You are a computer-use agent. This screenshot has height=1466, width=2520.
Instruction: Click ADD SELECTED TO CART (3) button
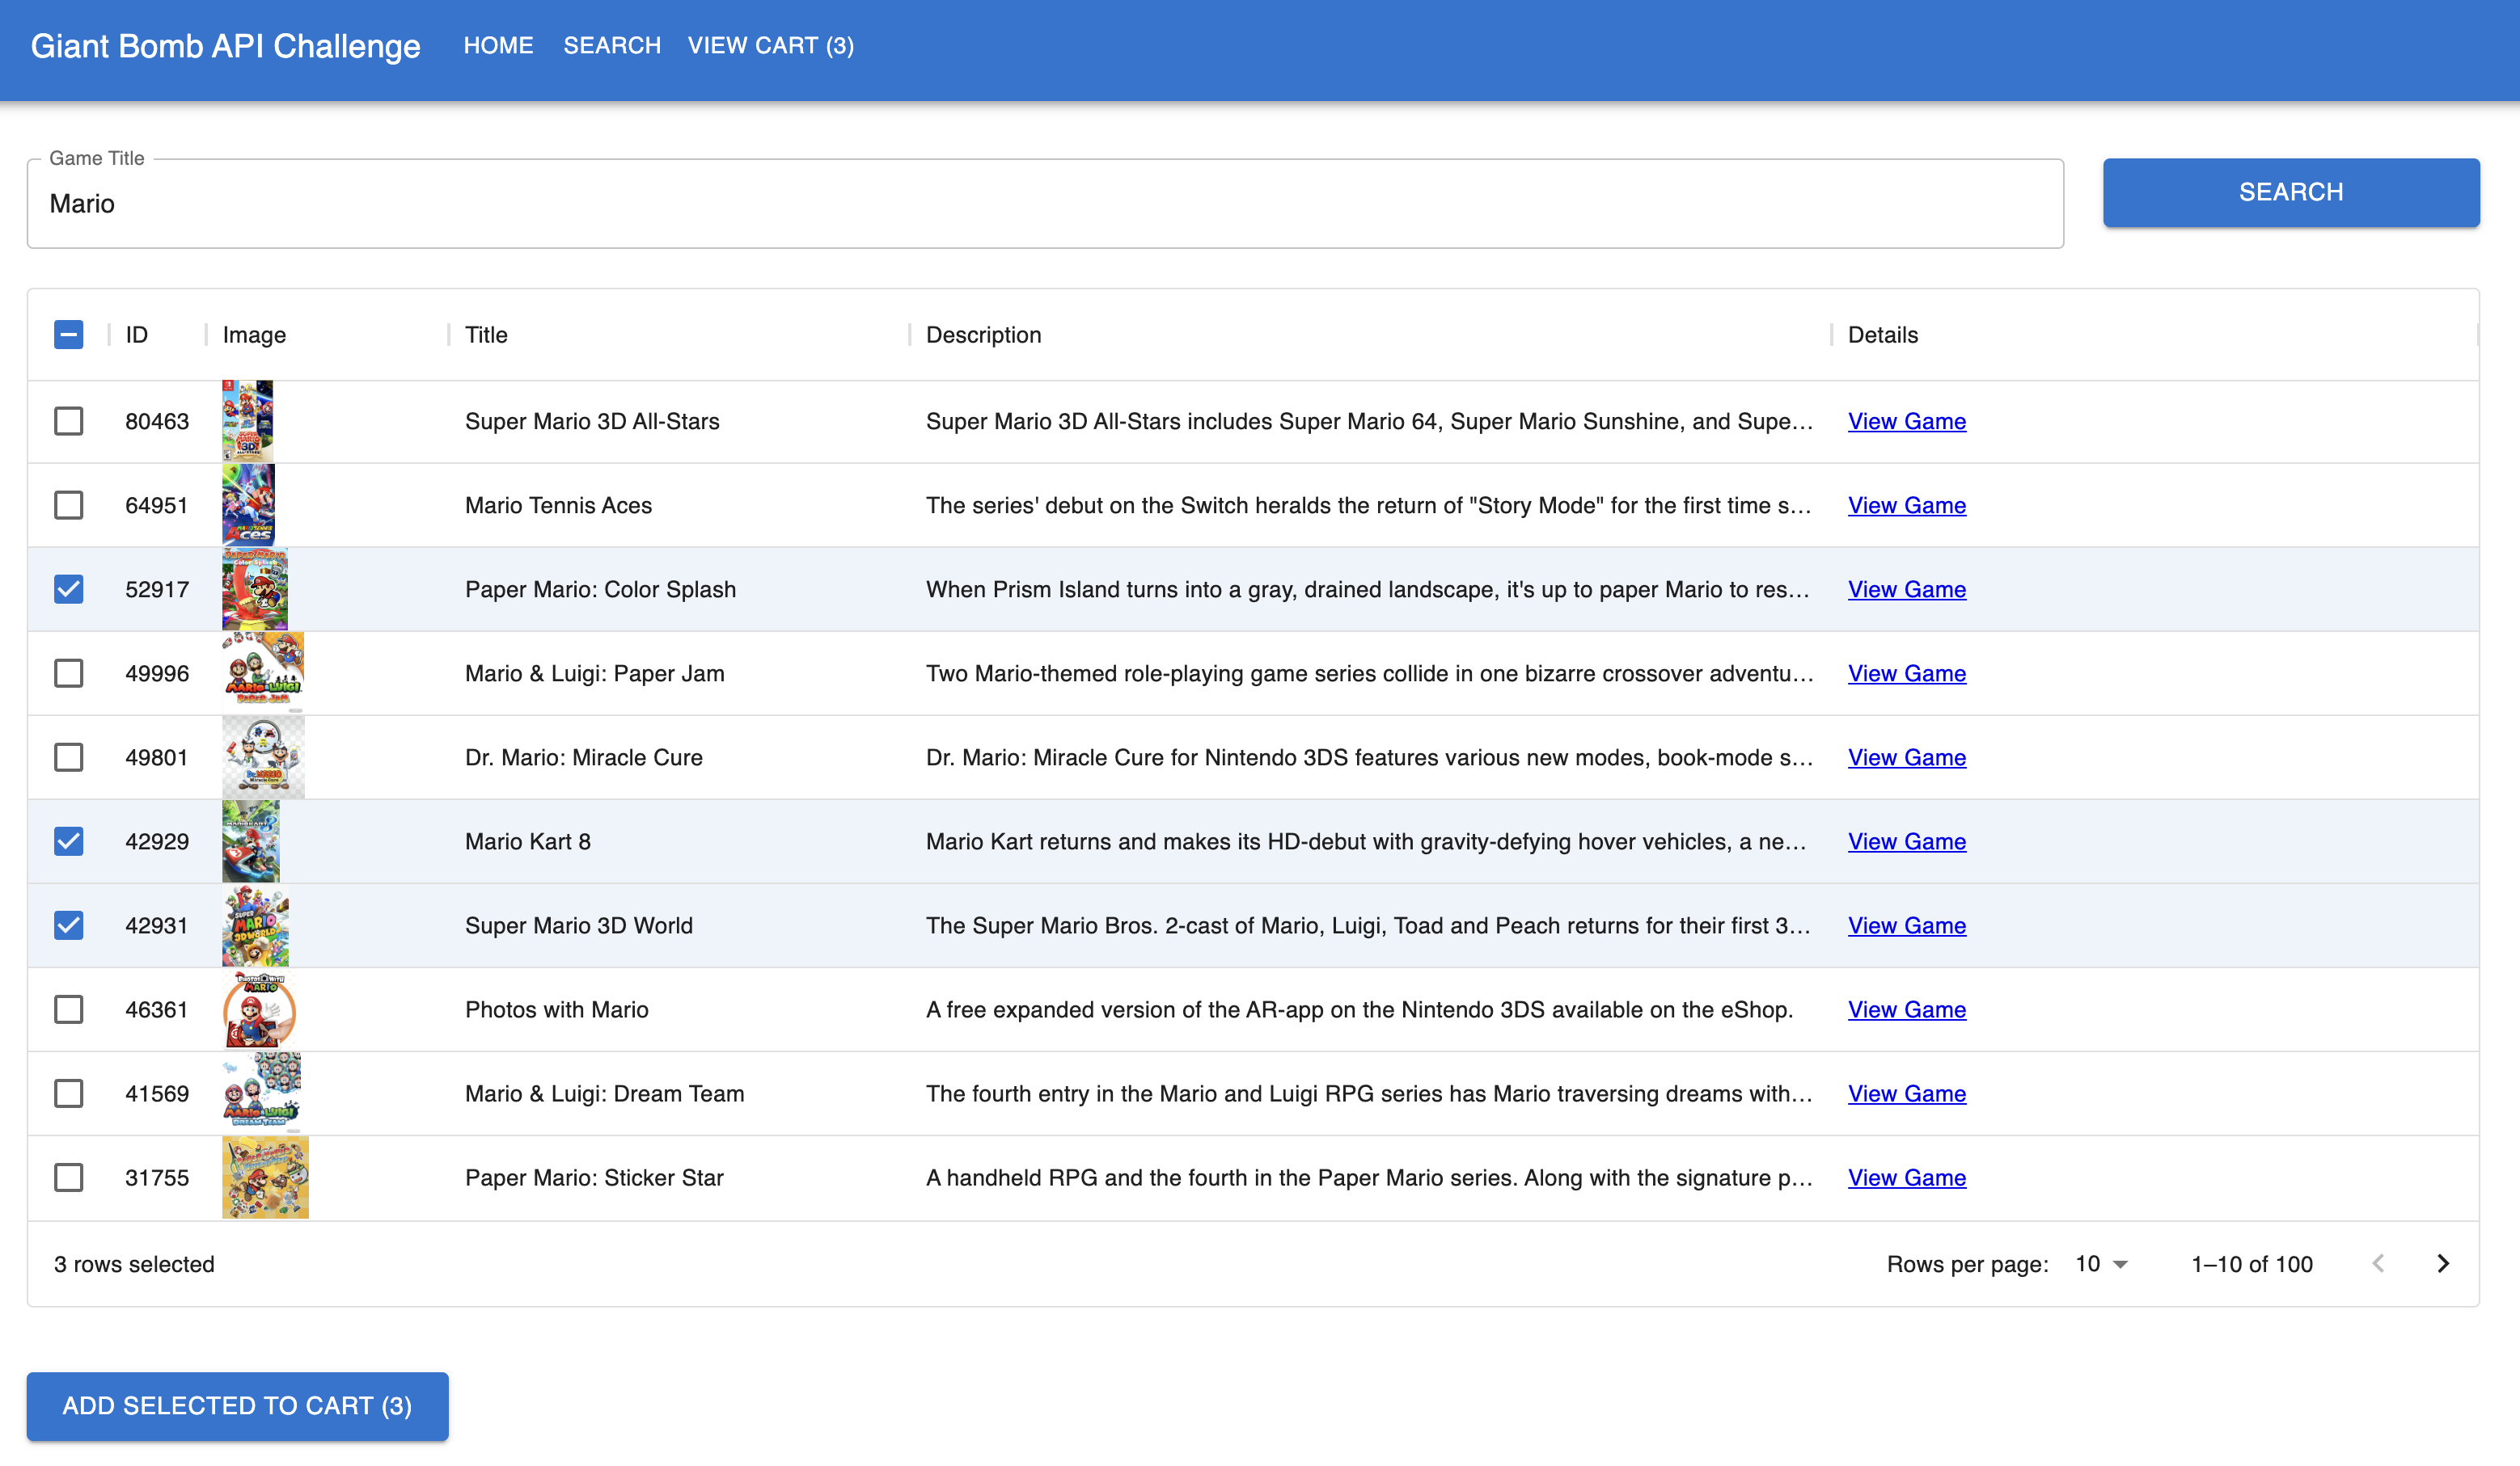point(237,1405)
